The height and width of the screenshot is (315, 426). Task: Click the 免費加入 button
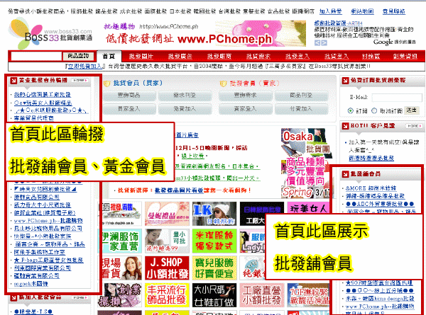pyautogui.click(x=185, y=109)
